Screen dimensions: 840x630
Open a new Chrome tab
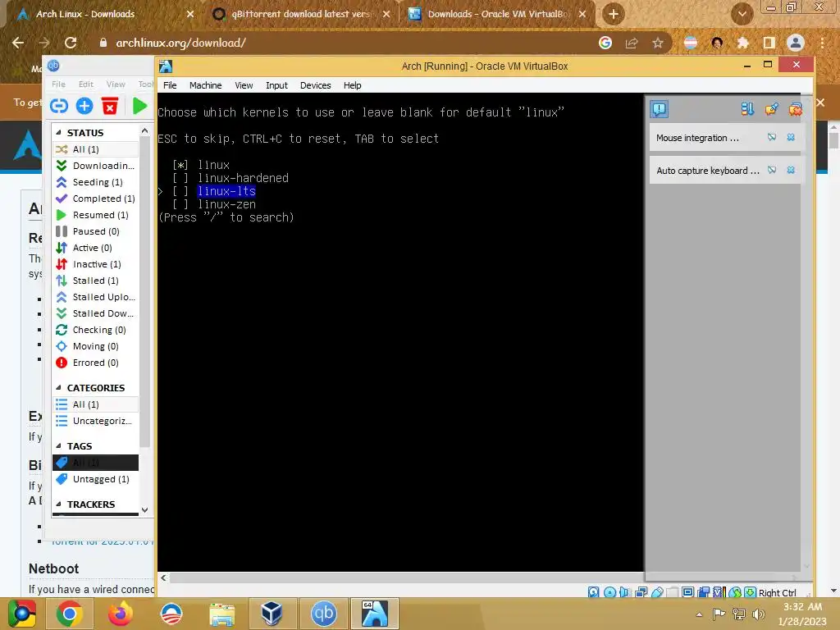614,14
